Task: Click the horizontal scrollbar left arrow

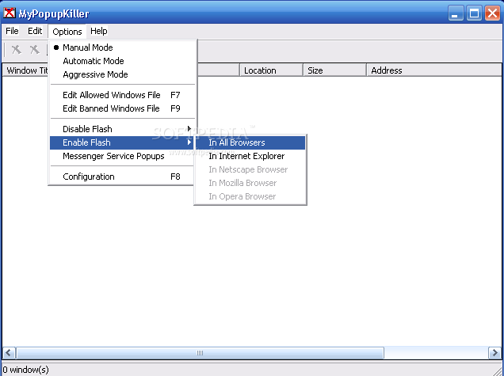Action: point(9,353)
